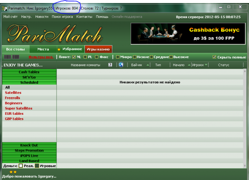Image resolution: width=249 pixels, height=180 pixels.
Task: Click the table list scroll down arrow
Action: click(x=245, y=166)
